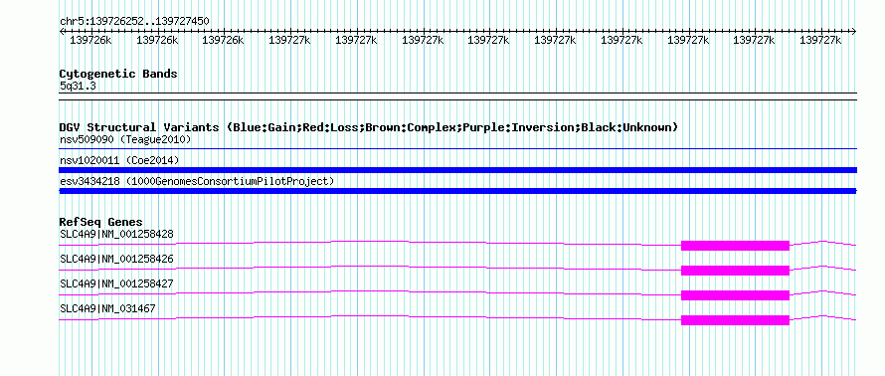Viewport: 885px width, 376px height.
Task: Open the nsv1020011 (Coe2014) variant label
Action: click(x=119, y=160)
